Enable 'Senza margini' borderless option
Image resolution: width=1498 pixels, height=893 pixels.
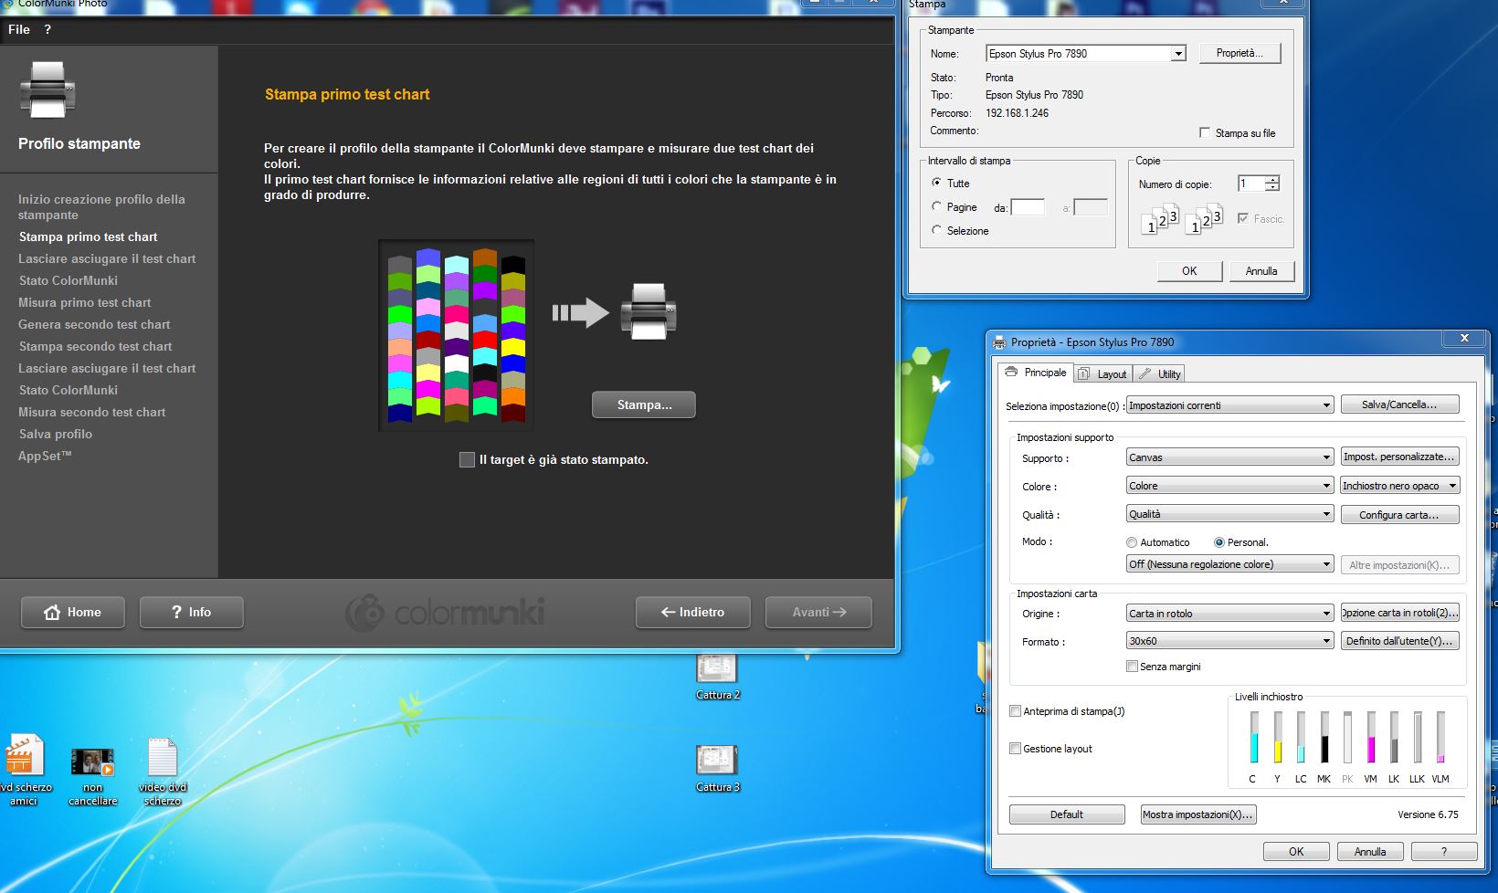tap(1133, 667)
